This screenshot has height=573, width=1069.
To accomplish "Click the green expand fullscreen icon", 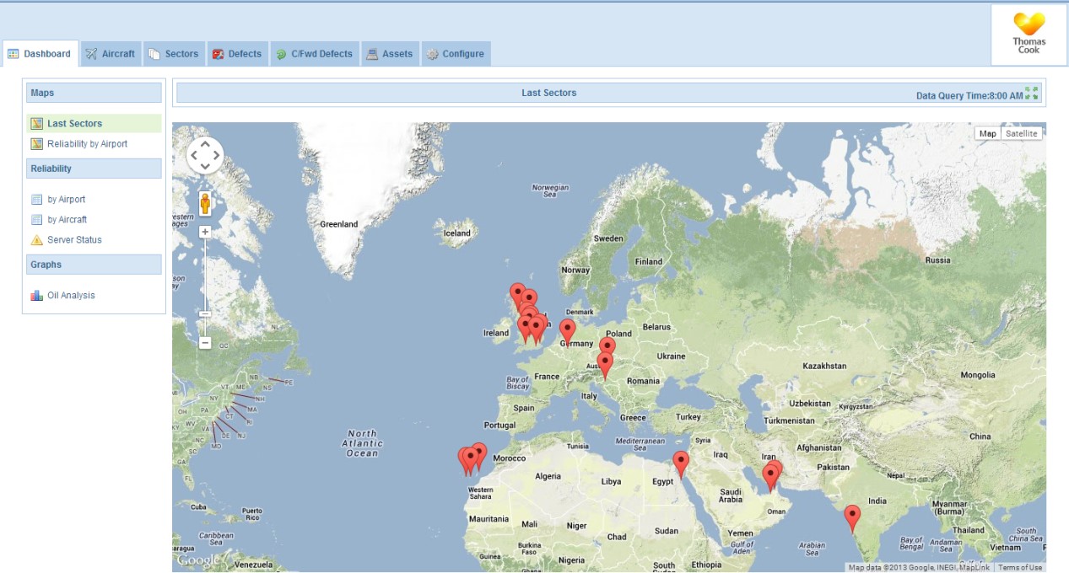I will coord(1031,93).
